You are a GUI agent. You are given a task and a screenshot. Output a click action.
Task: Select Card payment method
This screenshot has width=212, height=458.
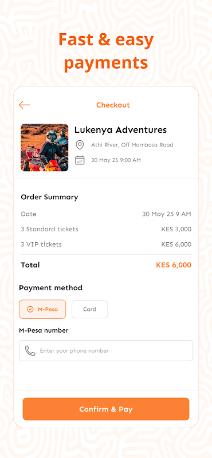click(90, 309)
